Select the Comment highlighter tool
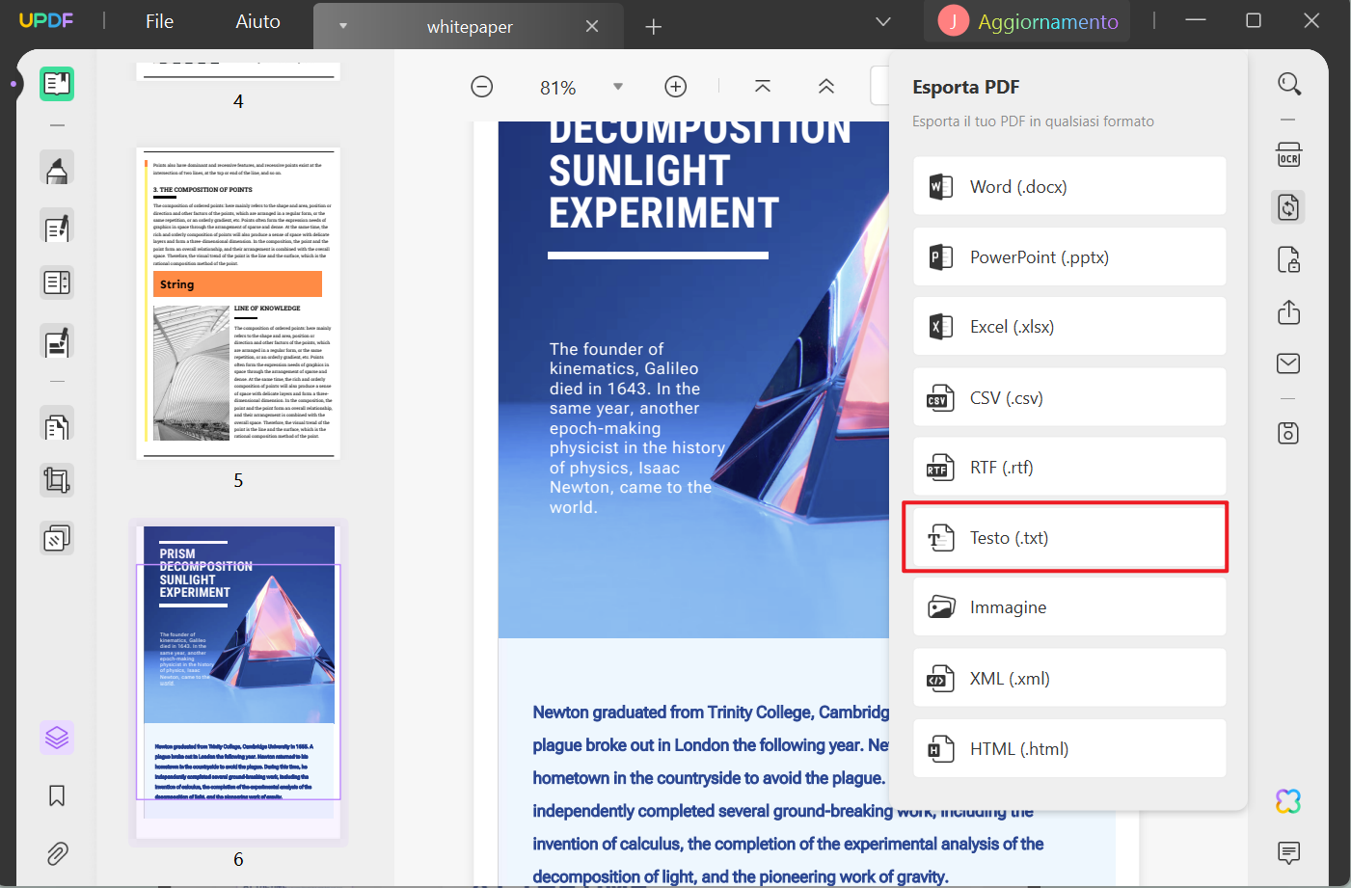Screen dimensions: 1351x888 [x=57, y=170]
